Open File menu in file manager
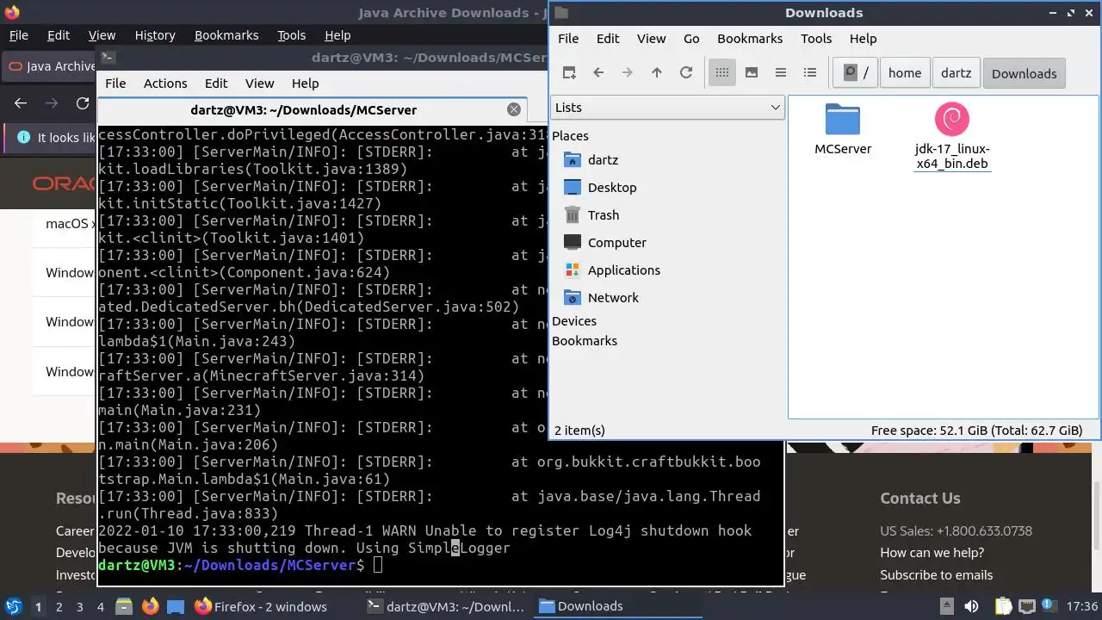 [568, 39]
